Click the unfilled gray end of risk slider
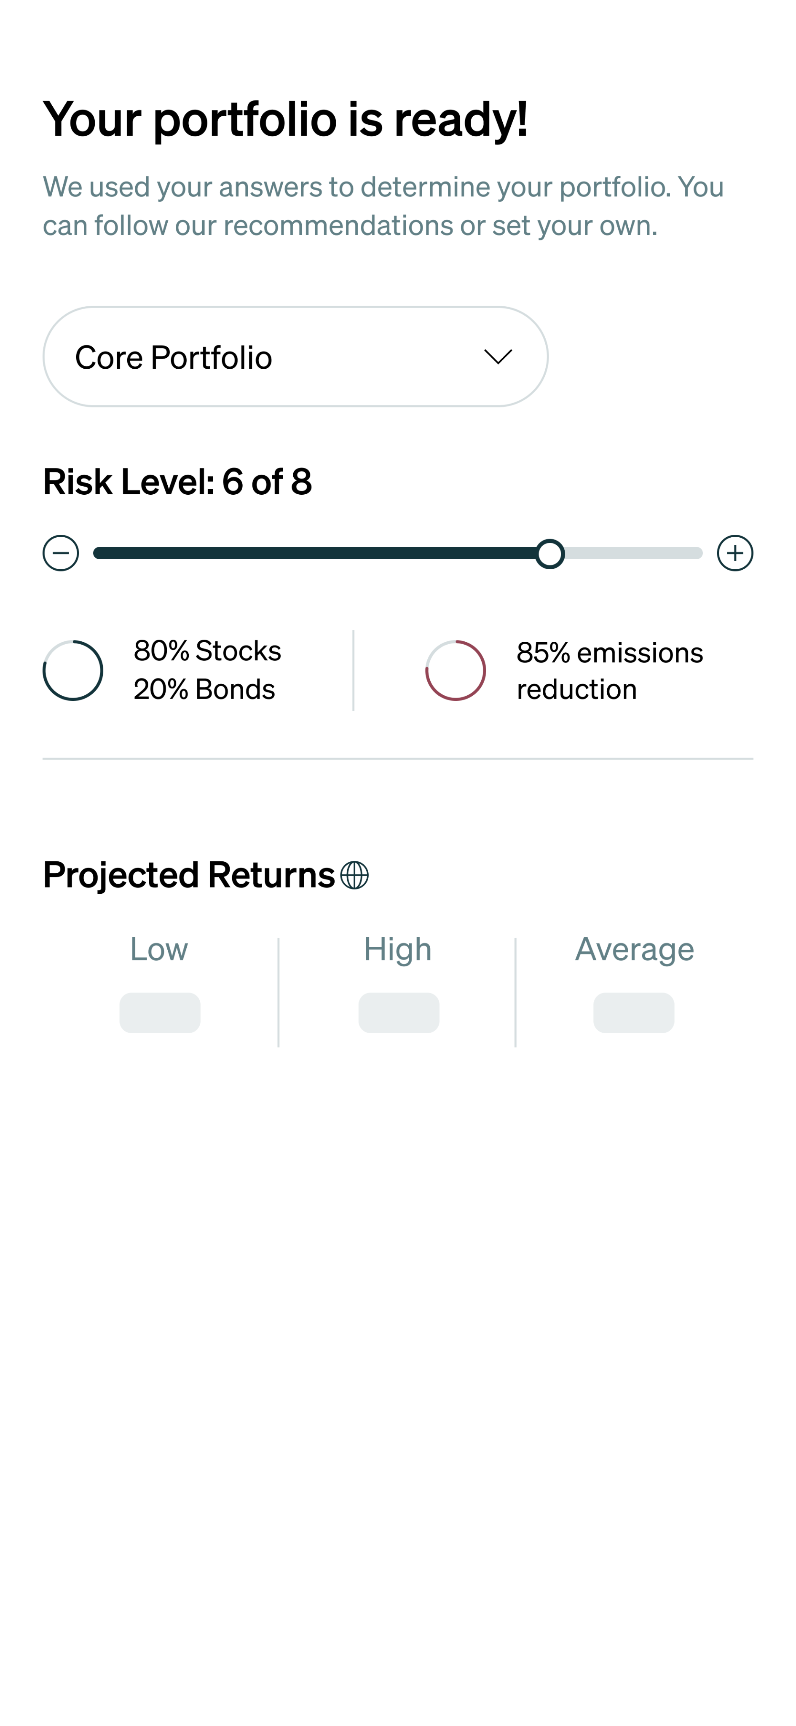 pyautogui.click(x=633, y=553)
